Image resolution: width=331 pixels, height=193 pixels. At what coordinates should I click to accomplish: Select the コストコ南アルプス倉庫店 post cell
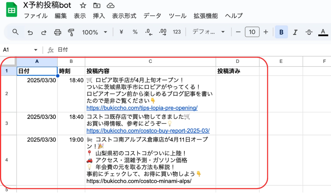(150, 160)
